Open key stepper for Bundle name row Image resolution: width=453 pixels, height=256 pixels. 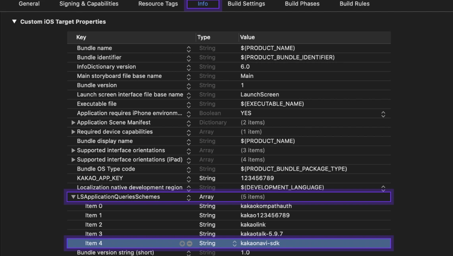[189, 49]
